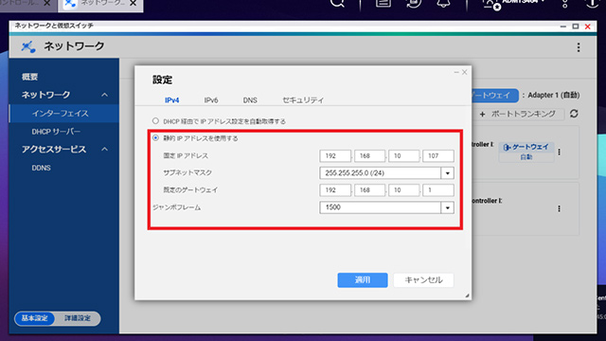The width and height of the screenshot is (606, 341).
Task: Open the three-dot menu for the first adapter
Action: click(559, 152)
